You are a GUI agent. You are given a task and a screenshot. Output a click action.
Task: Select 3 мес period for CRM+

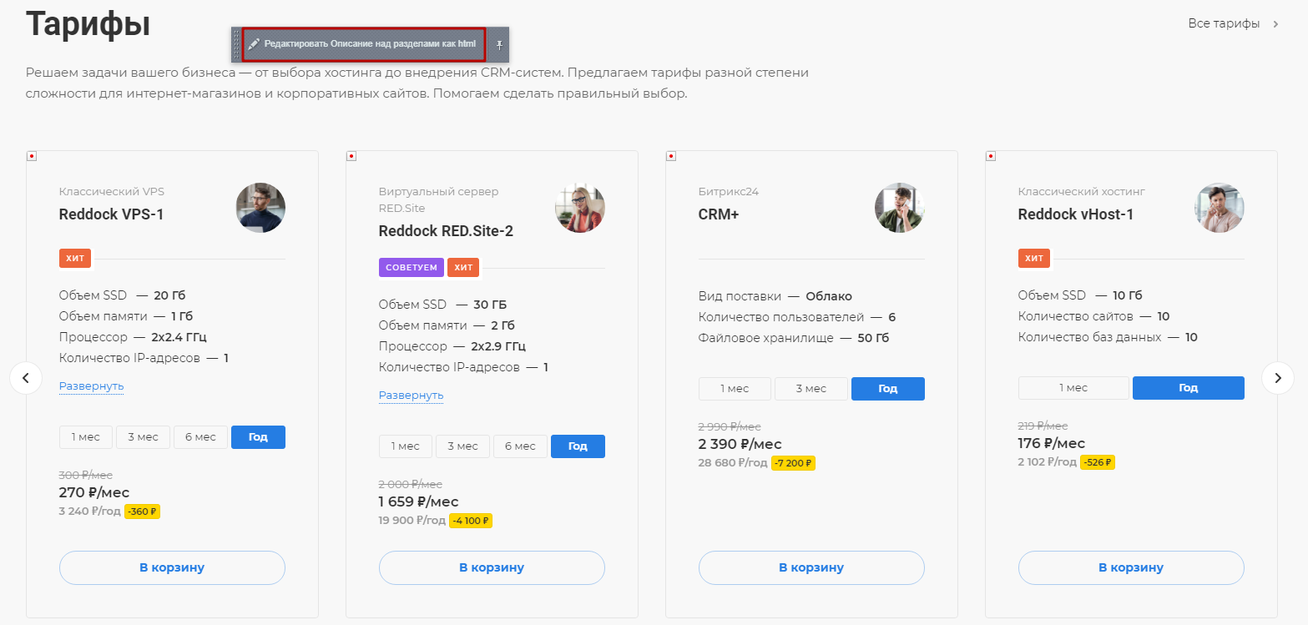[x=811, y=389]
